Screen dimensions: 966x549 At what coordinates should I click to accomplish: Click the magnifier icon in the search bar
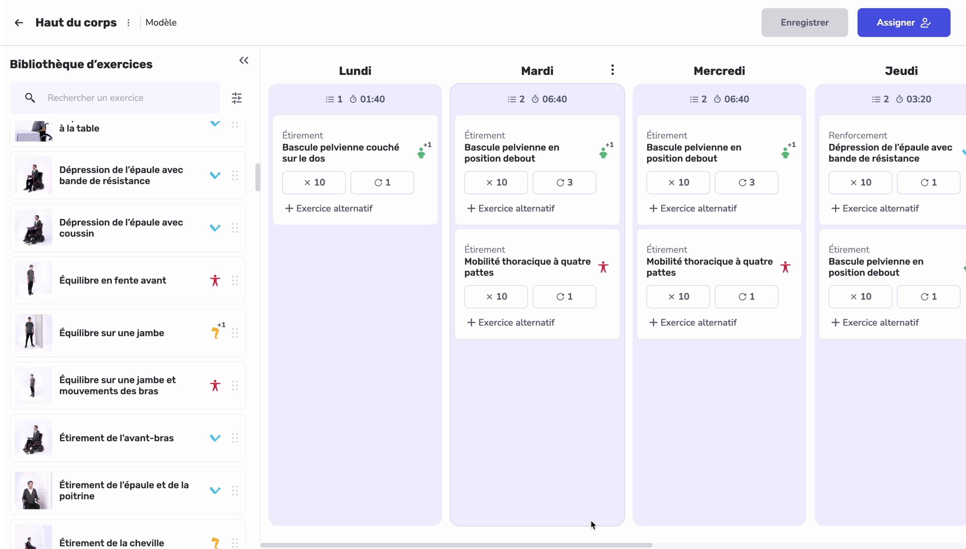coord(31,98)
